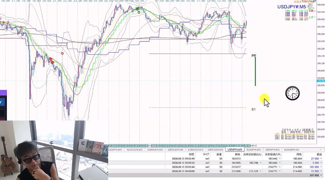Open the H1 timeframe dropdown arrow
Viewport: 325px width, 180px height.
coord(314,8)
